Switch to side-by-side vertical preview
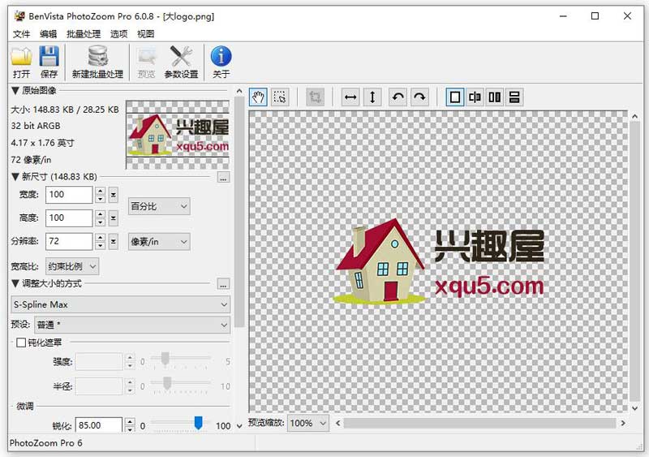 tap(495, 97)
